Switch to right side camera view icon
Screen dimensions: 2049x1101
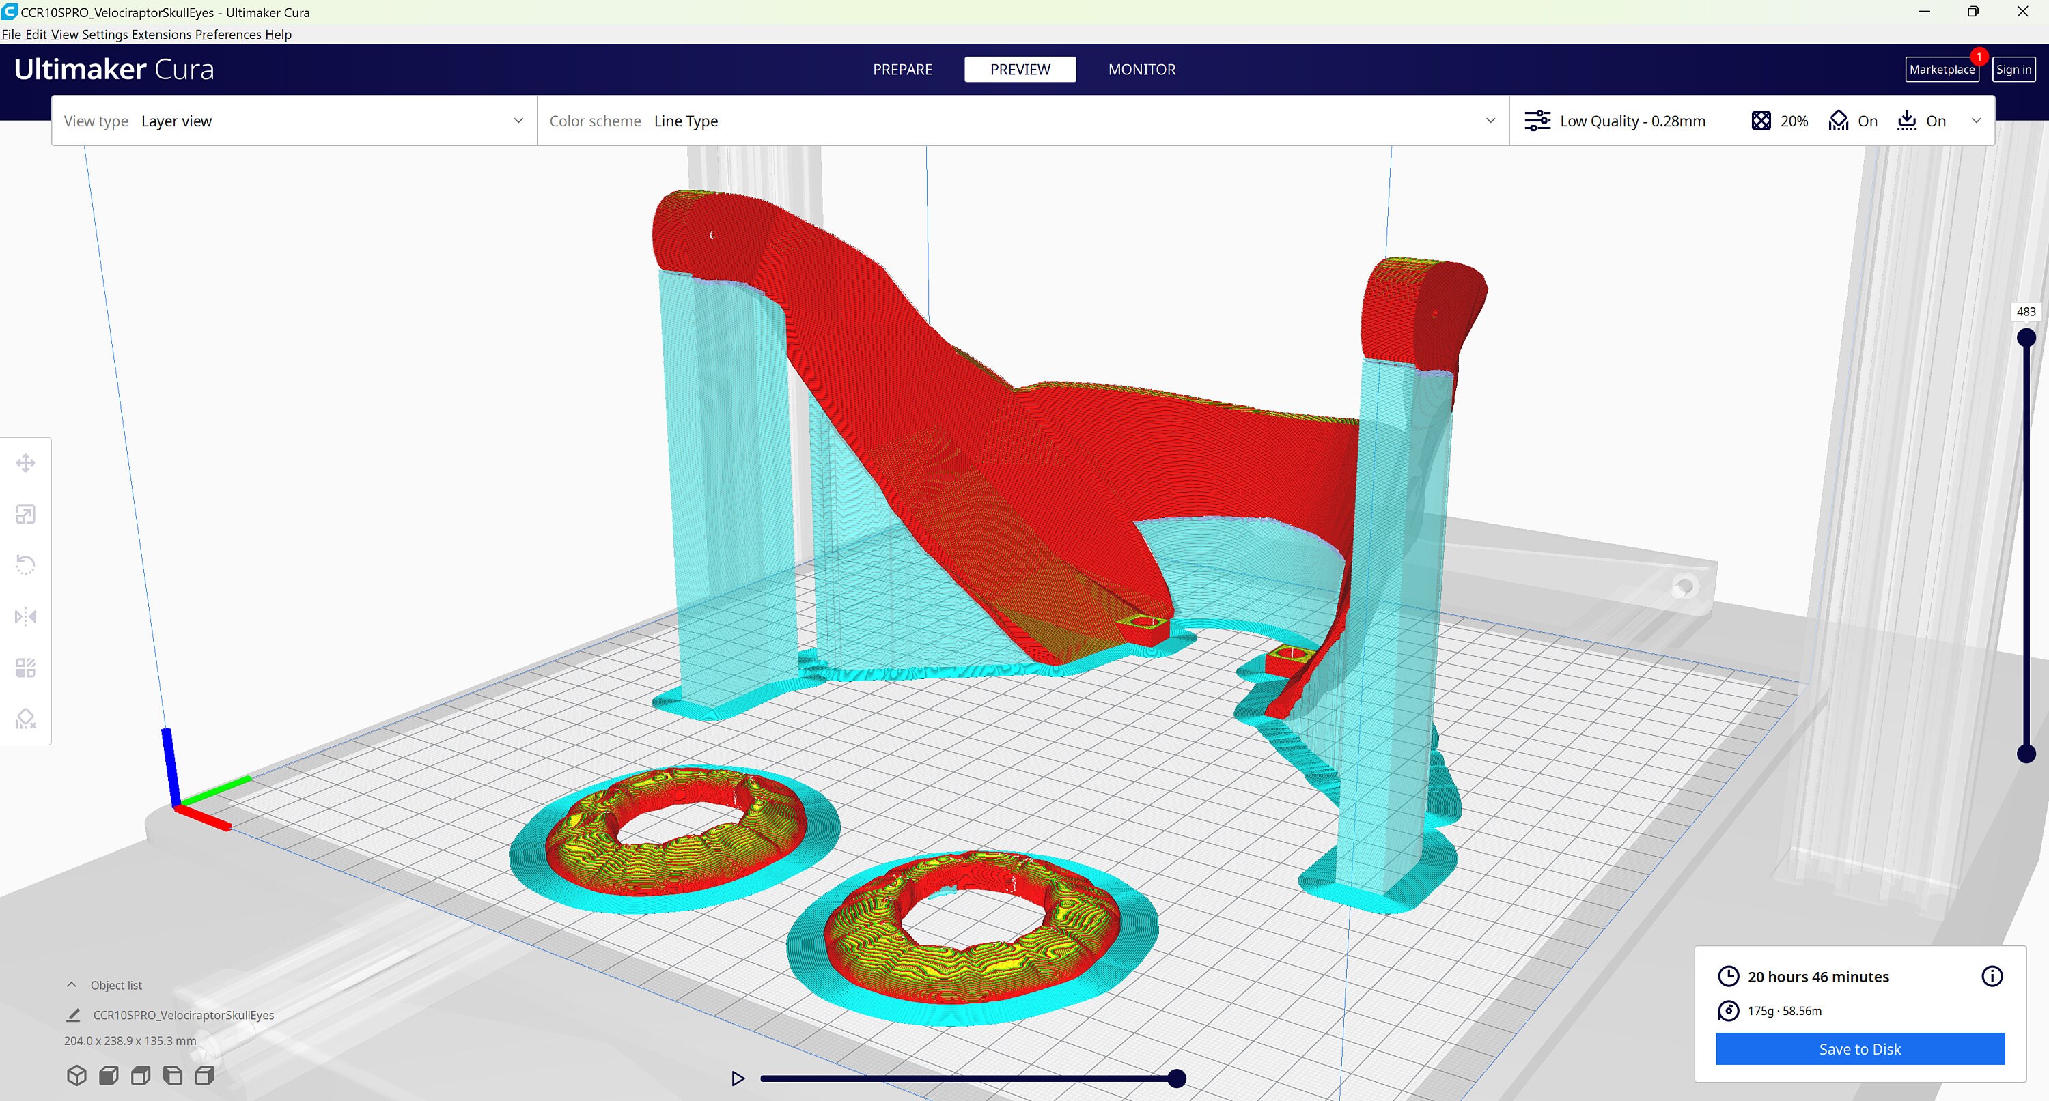(204, 1076)
